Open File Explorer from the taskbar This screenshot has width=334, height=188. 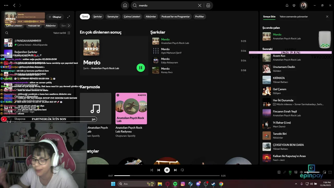point(160,184)
